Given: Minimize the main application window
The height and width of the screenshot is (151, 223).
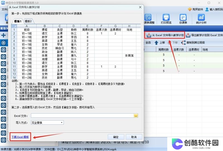Looking at the screenshot, I should 199,3.
